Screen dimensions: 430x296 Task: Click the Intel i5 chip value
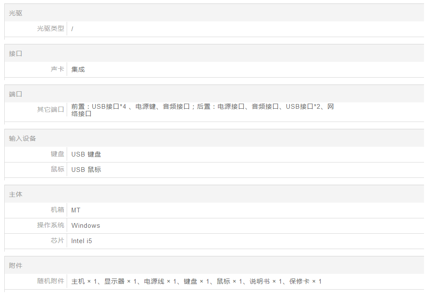(x=81, y=241)
